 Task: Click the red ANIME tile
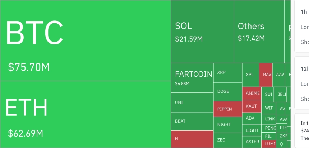pos(252,94)
